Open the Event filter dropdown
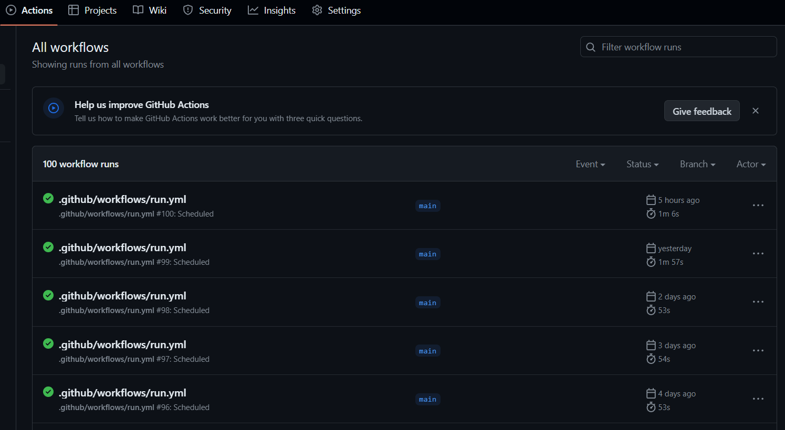785x430 pixels. pos(590,164)
